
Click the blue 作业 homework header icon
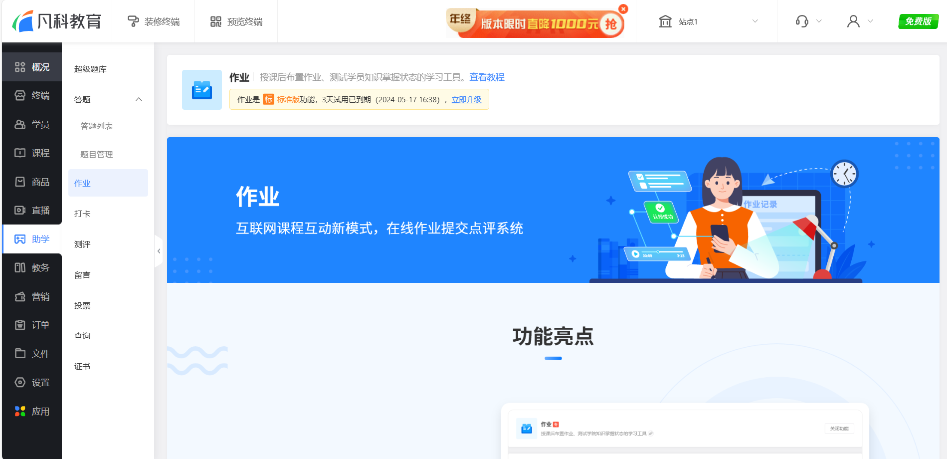tap(202, 90)
